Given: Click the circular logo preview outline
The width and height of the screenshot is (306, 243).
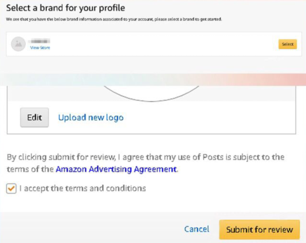Looking at the screenshot, I should tap(151, 94).
